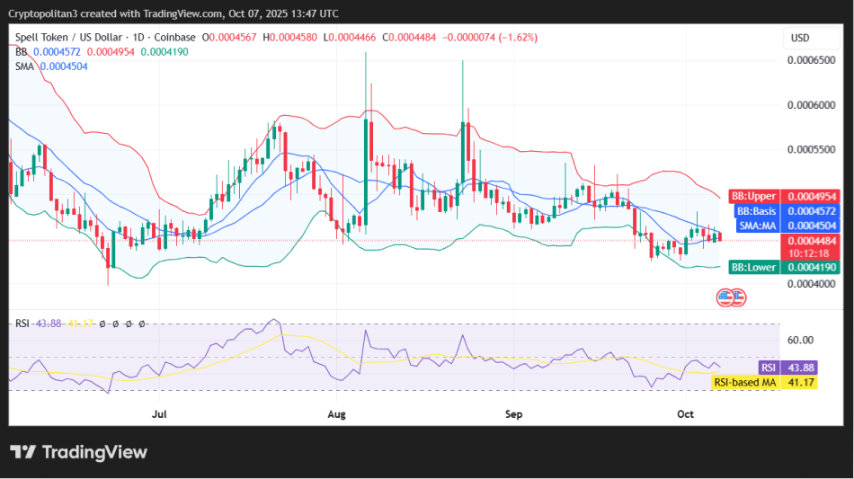Viewport: 854px width, 479px height.
Task: Click the Oct label on time axis
Action: 685,414
